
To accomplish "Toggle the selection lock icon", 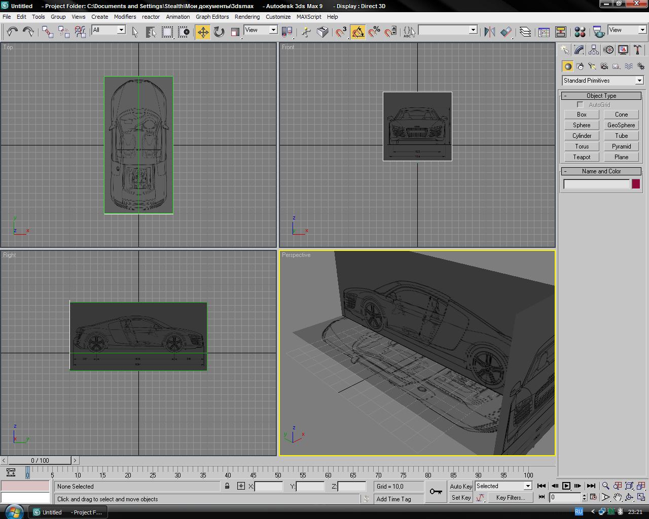I will pyautogui.click(x=227, y=486).
